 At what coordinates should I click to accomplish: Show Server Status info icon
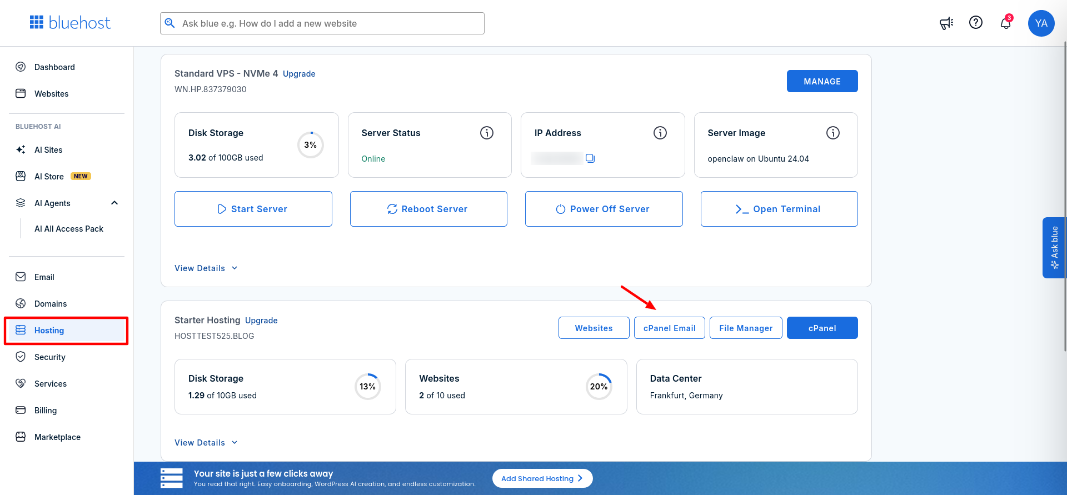tap(487, 133)
